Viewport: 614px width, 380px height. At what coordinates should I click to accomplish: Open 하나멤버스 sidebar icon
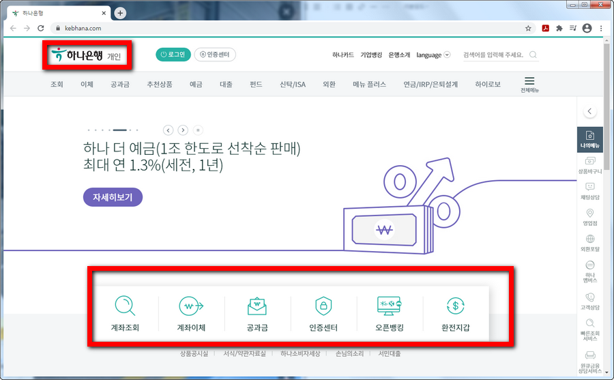tap(590, 271)
